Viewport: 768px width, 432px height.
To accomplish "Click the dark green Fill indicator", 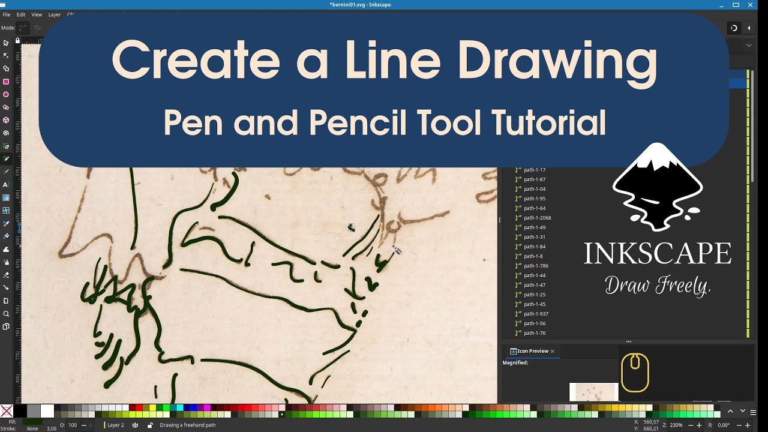I will point(32,422).
